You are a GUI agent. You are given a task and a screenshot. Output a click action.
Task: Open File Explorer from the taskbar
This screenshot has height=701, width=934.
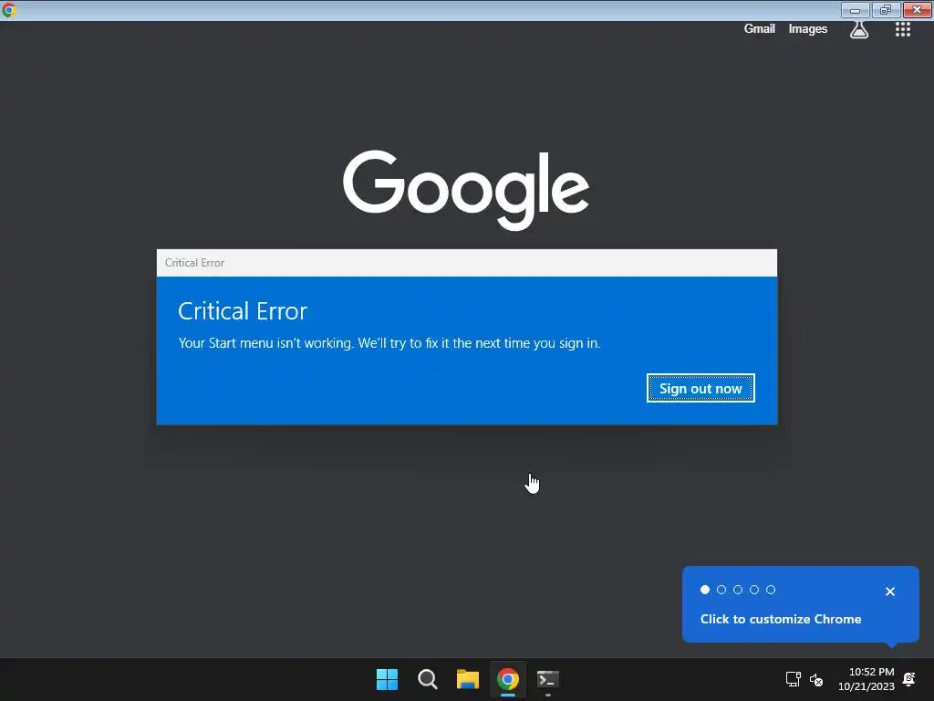468,679
